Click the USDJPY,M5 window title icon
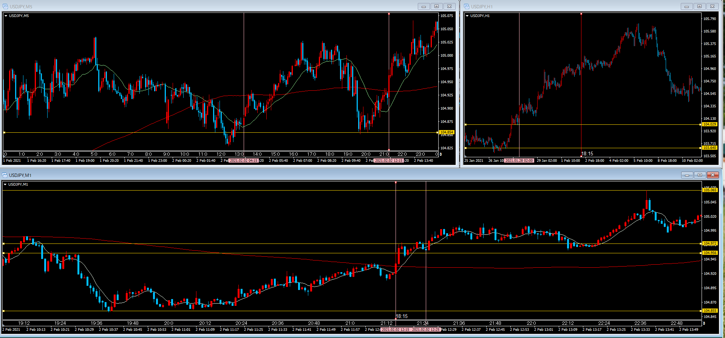The image size is (725, 338). coord(5,6)
